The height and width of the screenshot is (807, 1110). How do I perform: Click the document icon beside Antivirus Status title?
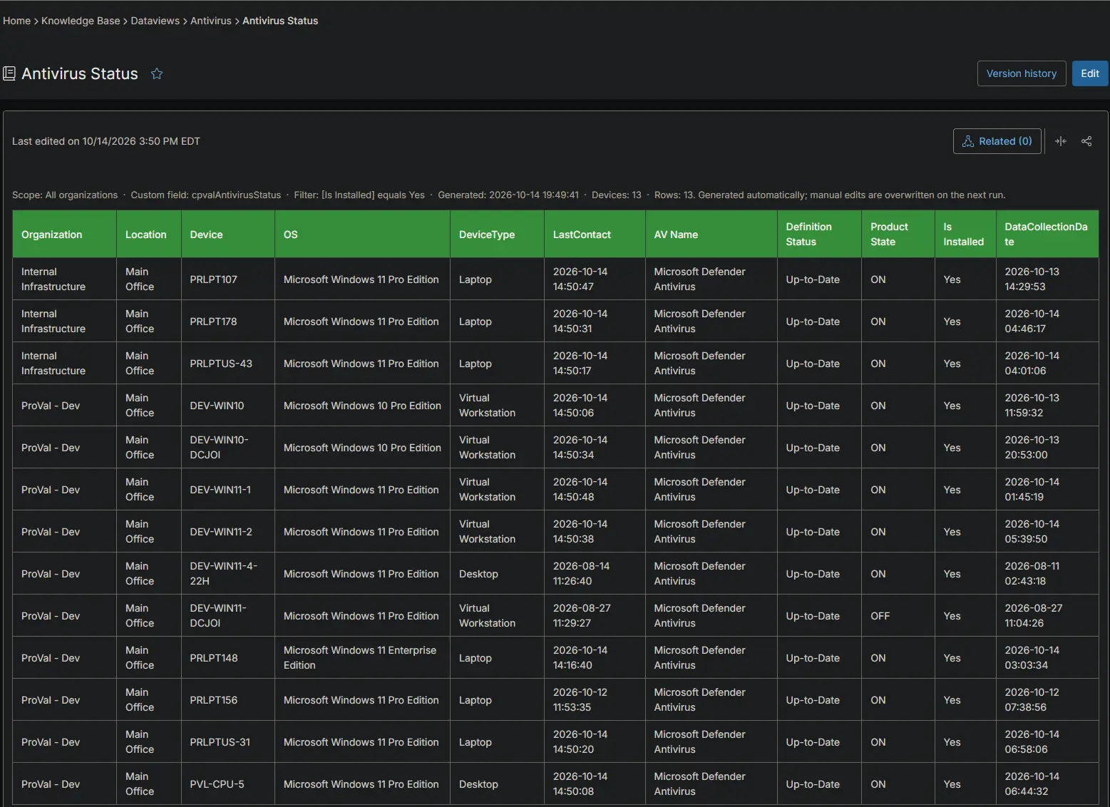9,73
